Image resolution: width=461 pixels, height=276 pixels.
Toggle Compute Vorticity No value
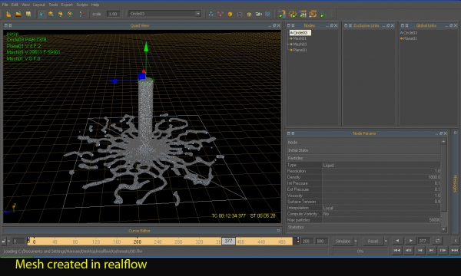pyautogui.click(x=381, y=214)
